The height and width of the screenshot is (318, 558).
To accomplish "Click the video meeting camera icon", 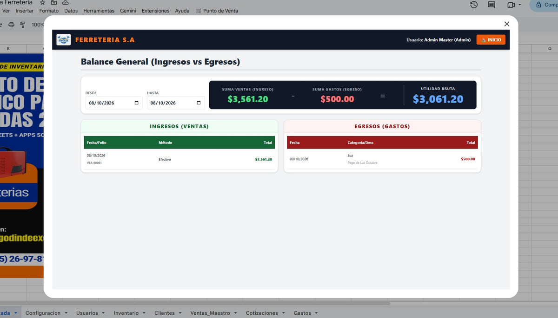I will 511,5.
